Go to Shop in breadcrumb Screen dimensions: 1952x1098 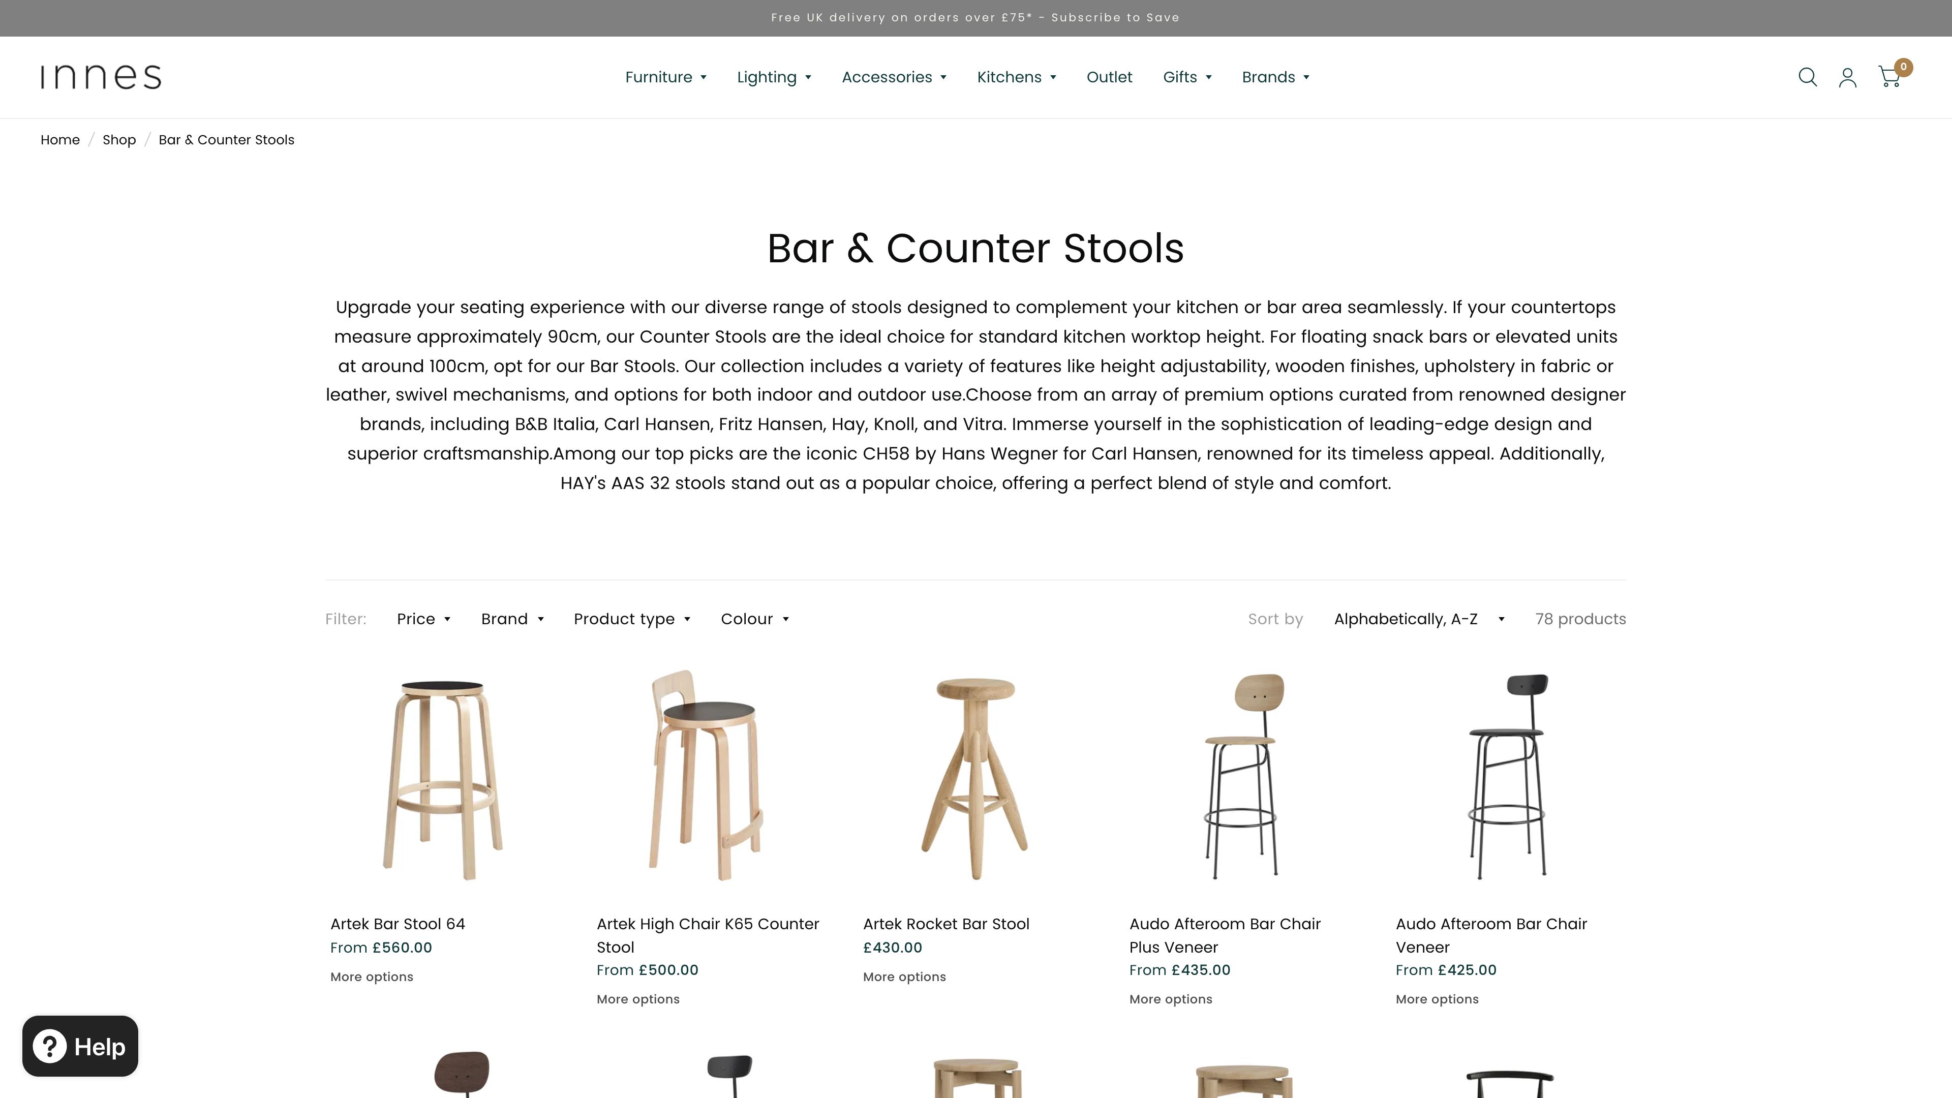point(119,140)
